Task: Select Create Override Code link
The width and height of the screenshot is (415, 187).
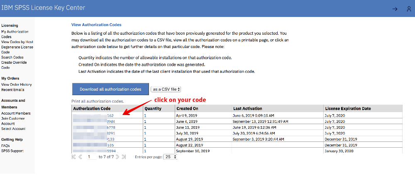Action: 14,65
